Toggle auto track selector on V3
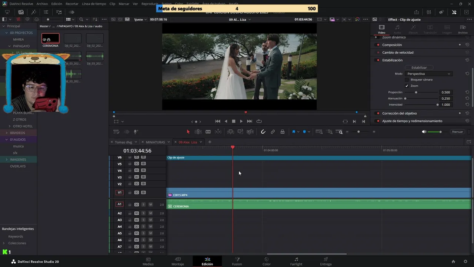 (x=136, y=177)
